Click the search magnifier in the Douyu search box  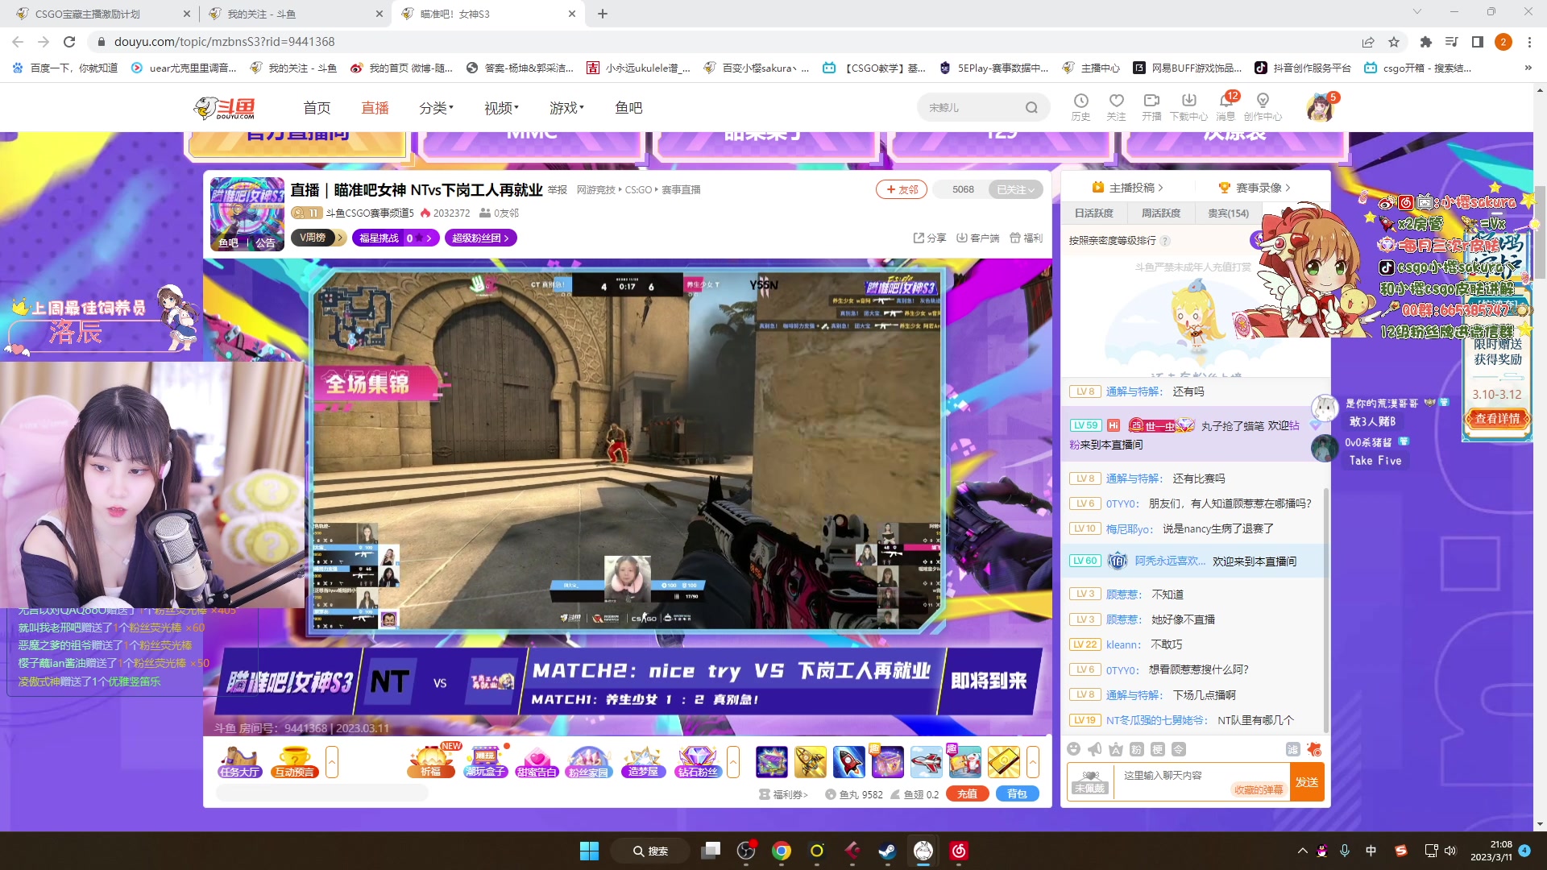point(1031,108)
